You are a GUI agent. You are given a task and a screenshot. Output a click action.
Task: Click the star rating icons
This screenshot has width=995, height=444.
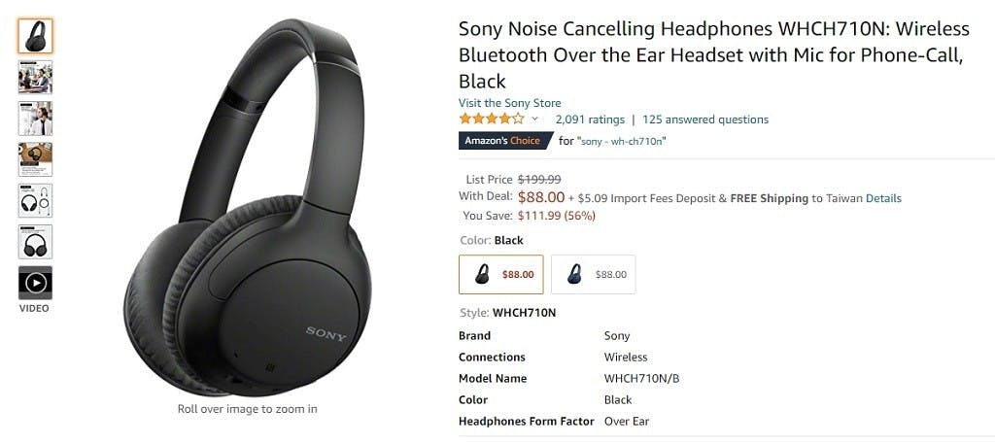click(492, 119)
